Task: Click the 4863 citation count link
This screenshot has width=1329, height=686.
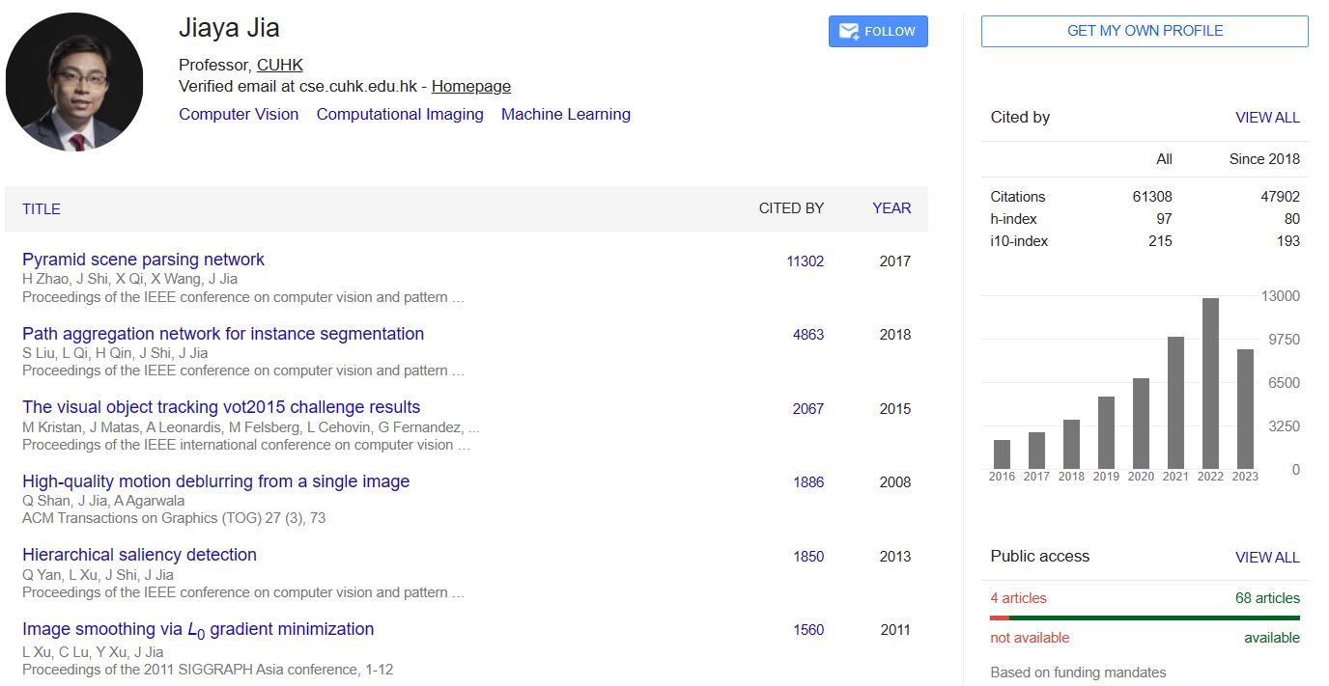Action: click(x=808, y=334)
